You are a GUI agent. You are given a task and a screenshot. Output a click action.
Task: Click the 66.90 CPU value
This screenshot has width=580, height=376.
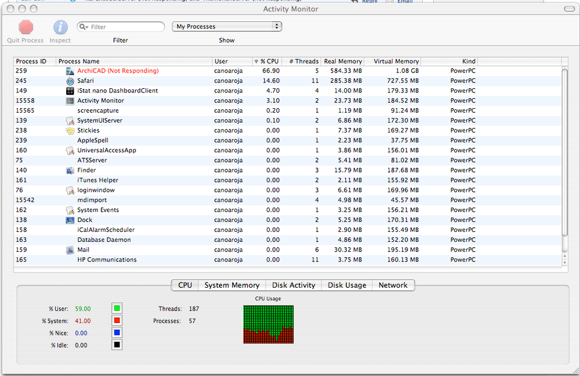tap(271, 71)
